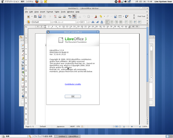
Task: Expand the New document dropdown arrow
Action: [32, 16]
